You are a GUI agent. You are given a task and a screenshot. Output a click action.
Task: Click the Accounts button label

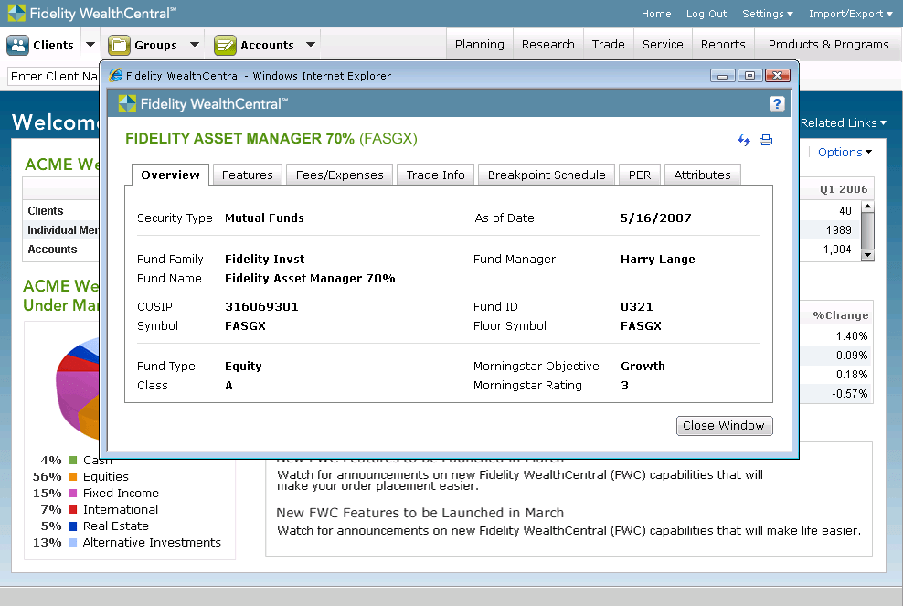(267, 45)
